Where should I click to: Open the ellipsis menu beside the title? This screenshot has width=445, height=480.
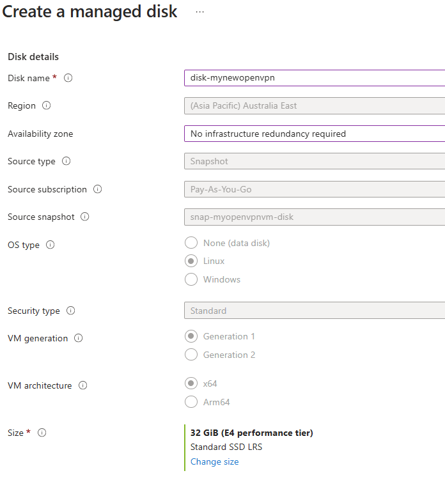pos(200,12)
